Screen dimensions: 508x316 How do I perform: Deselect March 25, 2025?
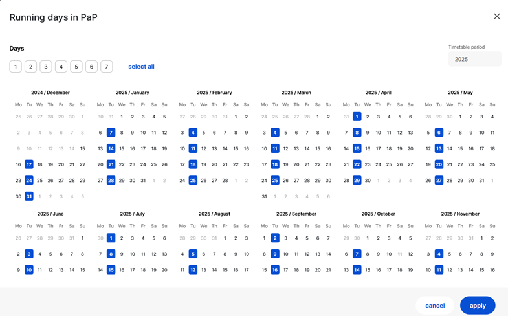pos(275,180)
